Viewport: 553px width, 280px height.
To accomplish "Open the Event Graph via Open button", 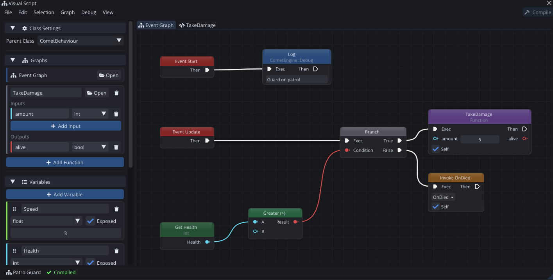I will 109,75.
